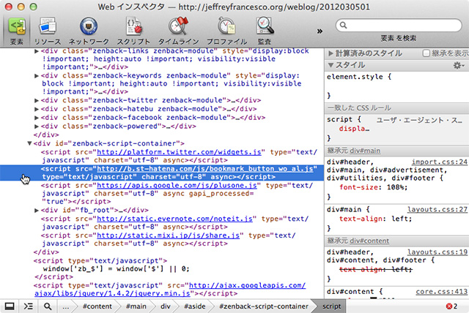Click the element.style rule block
The width and height of the screenshot is (469, 313).
point(396,86)
